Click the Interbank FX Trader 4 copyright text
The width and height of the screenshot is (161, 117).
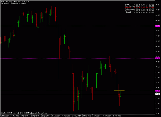click(24, 113)
